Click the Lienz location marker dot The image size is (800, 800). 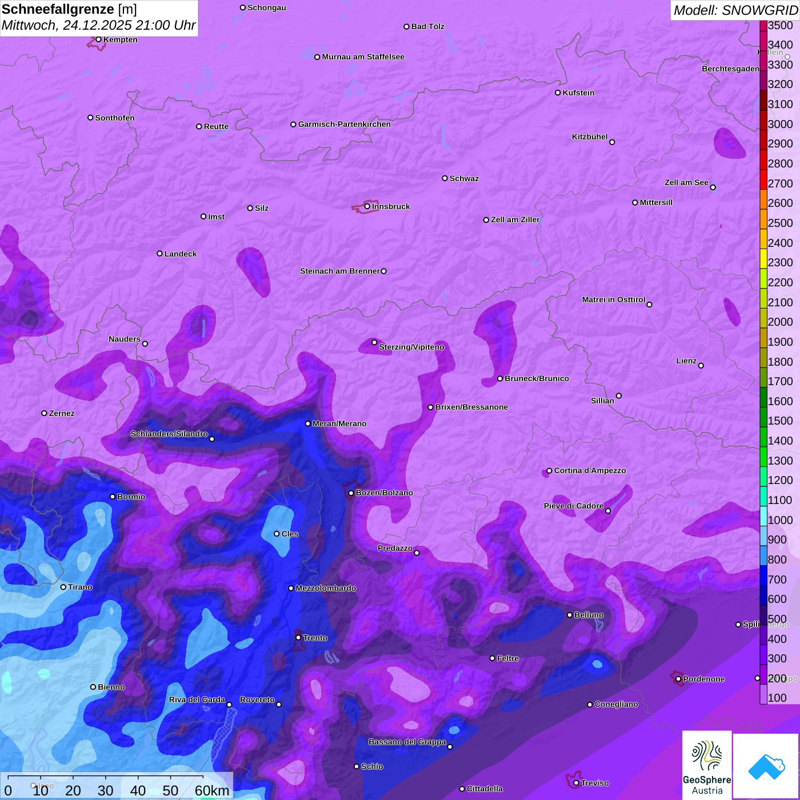pyautogui.click(x=701, y=366)
